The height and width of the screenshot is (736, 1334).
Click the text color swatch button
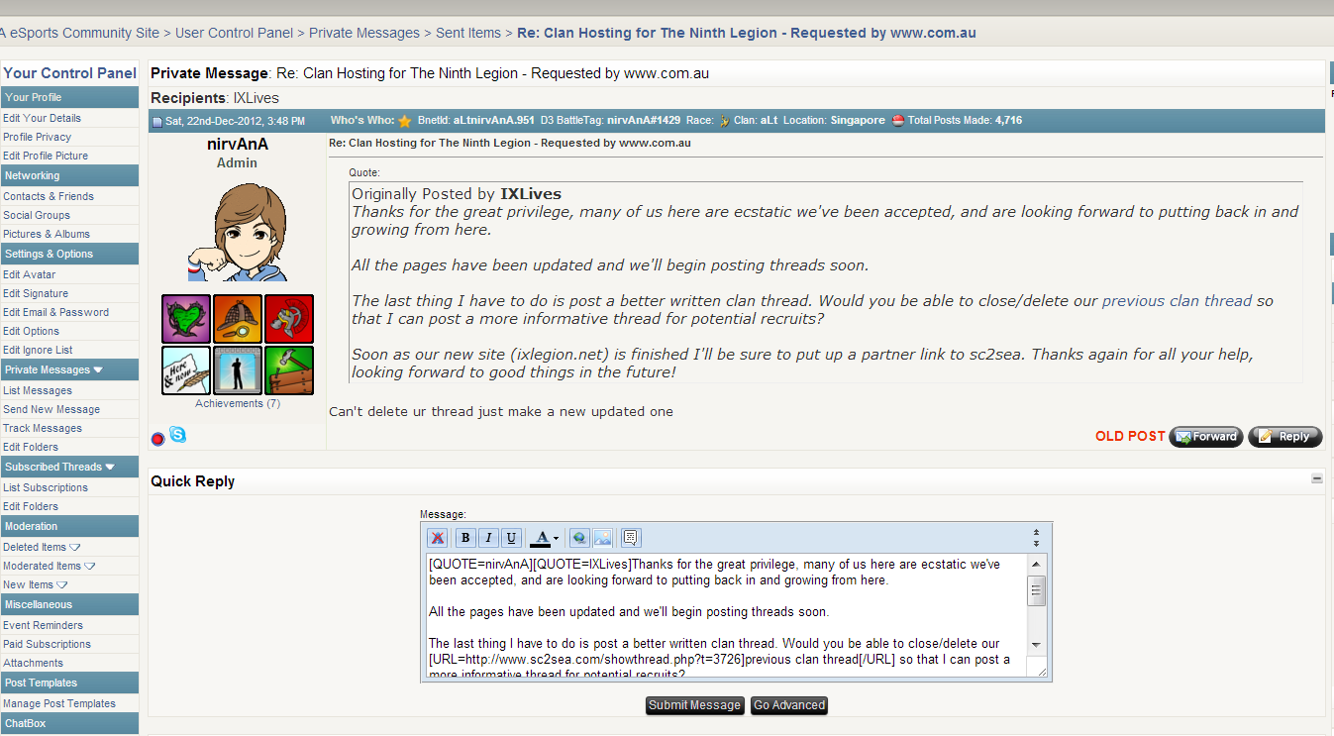[x=540, y=538]
